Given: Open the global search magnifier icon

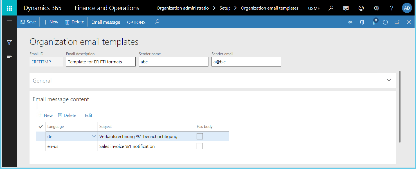Looking at the screenshot, I should coord(330,8).
